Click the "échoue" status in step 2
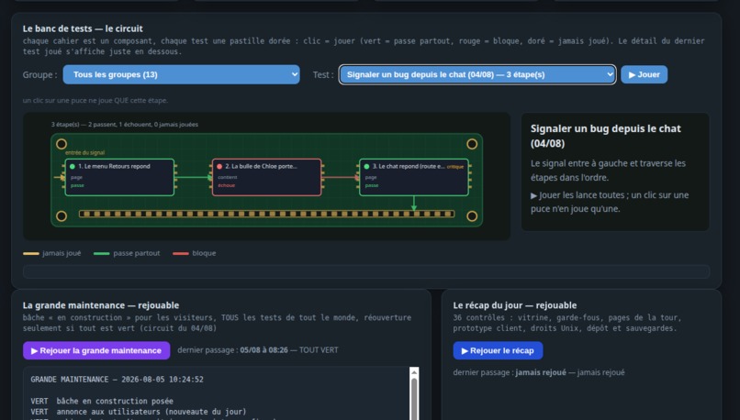Image resolution: width=740 pixels, height=420 pixels. click(x=227, y=185)
